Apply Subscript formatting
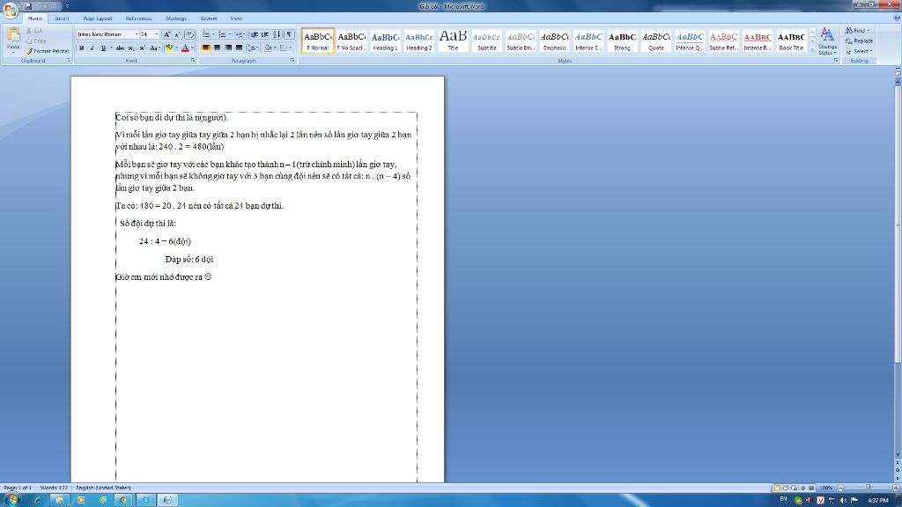Screen dimensions: 902x507 pos(131,48)
